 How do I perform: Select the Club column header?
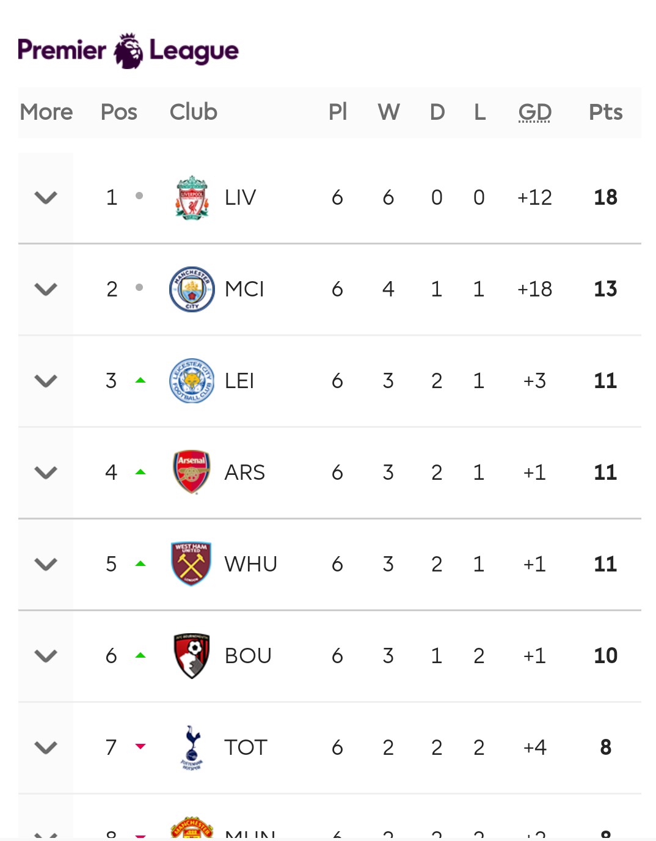click(194, 112)
